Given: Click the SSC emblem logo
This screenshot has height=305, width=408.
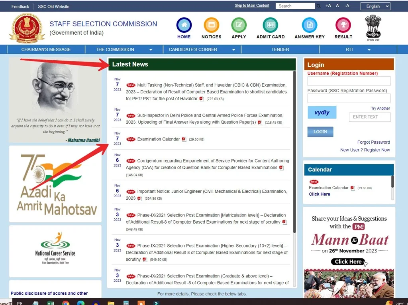Looking at the screenshot, I should pos(27,28).
